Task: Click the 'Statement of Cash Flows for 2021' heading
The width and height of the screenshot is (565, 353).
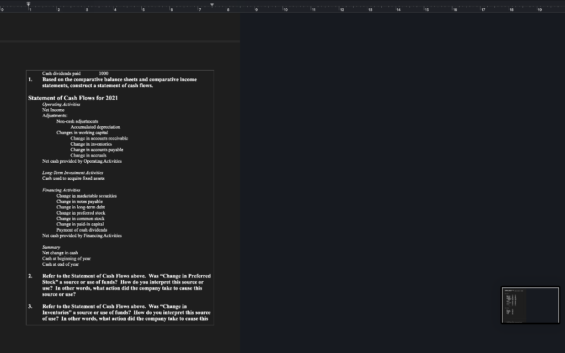Action: coord(73,98)
